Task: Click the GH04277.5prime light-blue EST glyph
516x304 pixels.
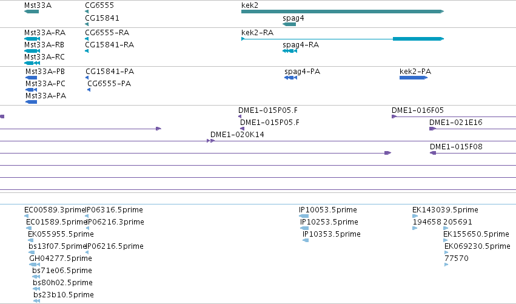Action: pyautogui.click(x=35, y=265)
